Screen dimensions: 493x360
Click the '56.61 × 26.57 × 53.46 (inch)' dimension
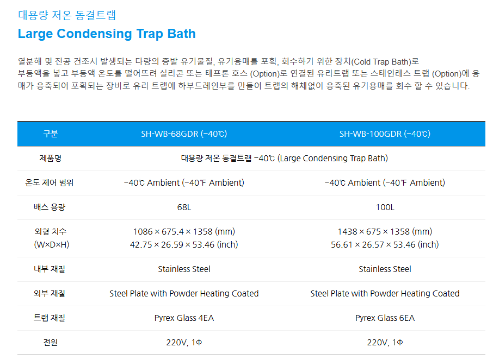385,244
